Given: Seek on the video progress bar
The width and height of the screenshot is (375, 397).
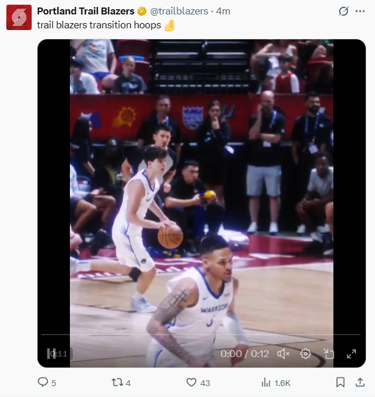Looking at the screenshot, I should (201, 335).
